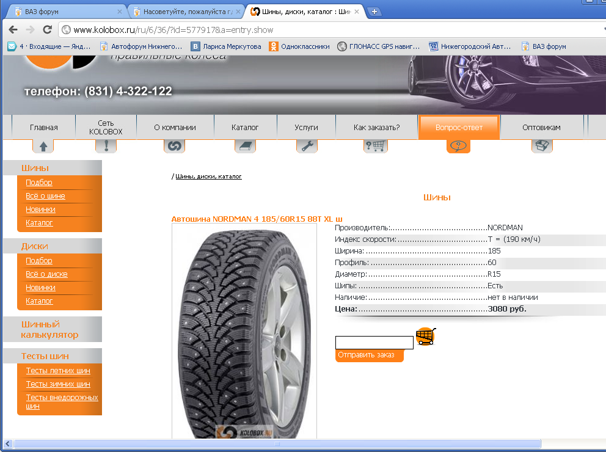Follow the Шины, диски, каталог breadcrumb link
Viewport: 606px width, 452px height.
pyautogui.click(x=208, y=177)
